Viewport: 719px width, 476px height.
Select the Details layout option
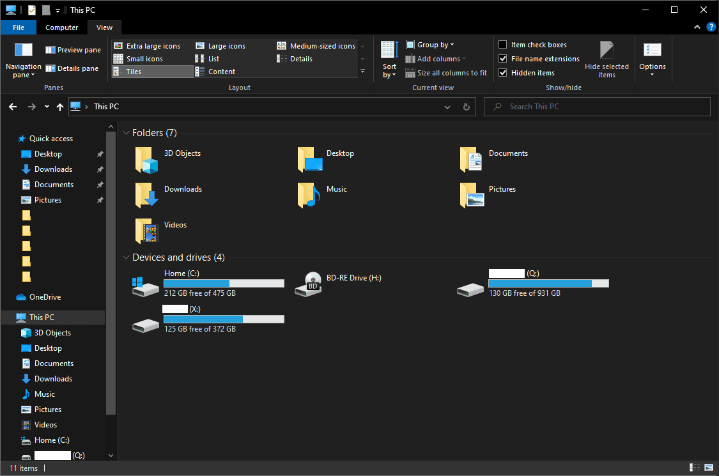(295, 59)
